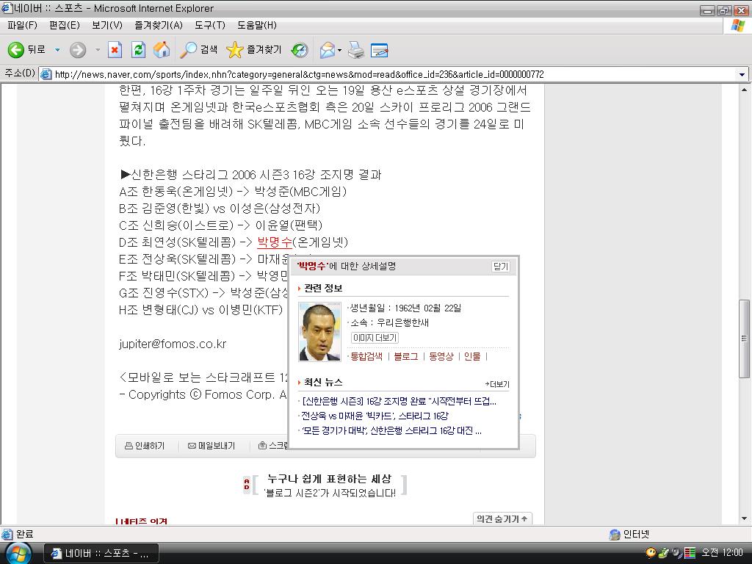The width and height of the screenshot is (752, 564).
Task: Open the 즐겨찾기 favorites star button
Action: [253, 49]
